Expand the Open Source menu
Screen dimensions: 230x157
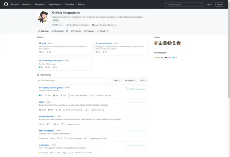pos(56,5)
